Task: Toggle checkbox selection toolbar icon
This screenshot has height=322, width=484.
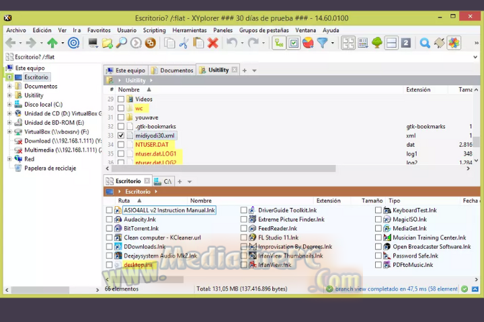Action: click(x=294, y=43)
